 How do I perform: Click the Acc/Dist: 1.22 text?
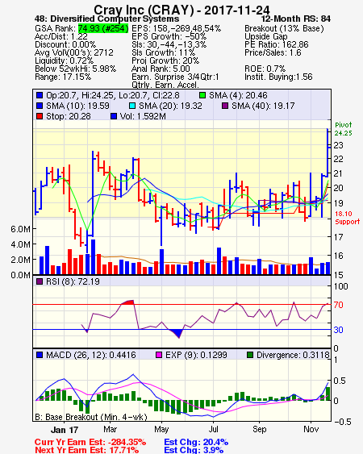click(61, 36)
